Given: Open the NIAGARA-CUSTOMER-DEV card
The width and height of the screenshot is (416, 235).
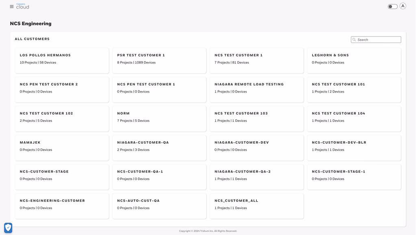Looking at the screenshot, I should pos(257,148).
